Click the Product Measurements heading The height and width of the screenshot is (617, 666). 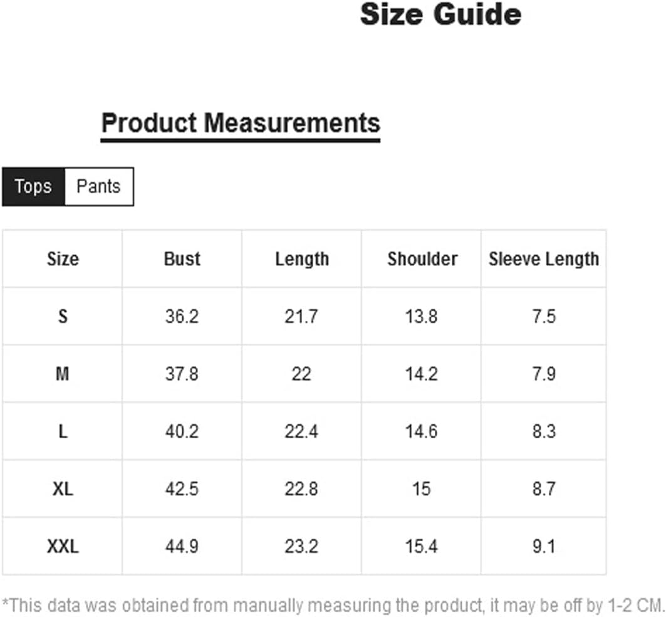point(241,122)
